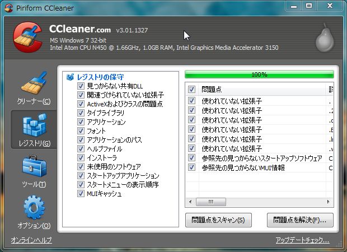Toggle the アプリケーション checkbox
The image size is (347, 252).
[x=81, y=122]
